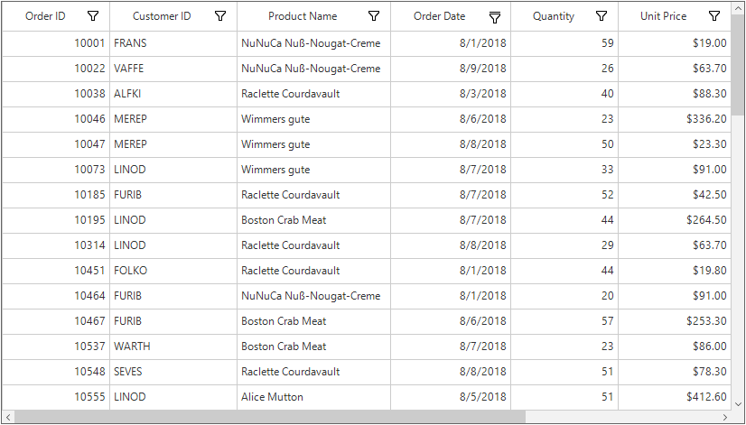This screenshot has height=425, width=746.
Task: Click customer cell FOLKO
Action: [173, 271]
